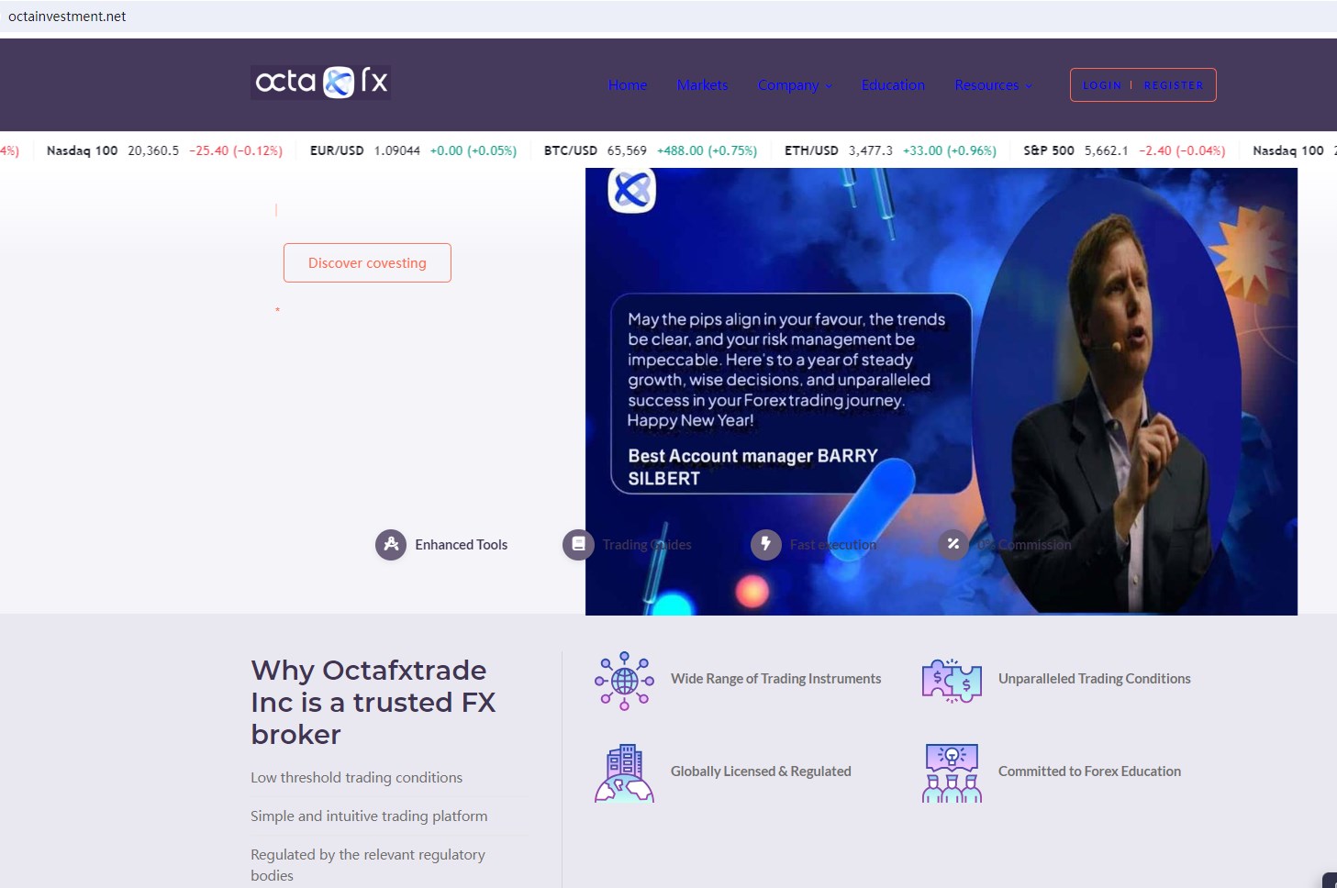
Task: Click the S&P 500 ticker entry
Action: point(1124,150)
